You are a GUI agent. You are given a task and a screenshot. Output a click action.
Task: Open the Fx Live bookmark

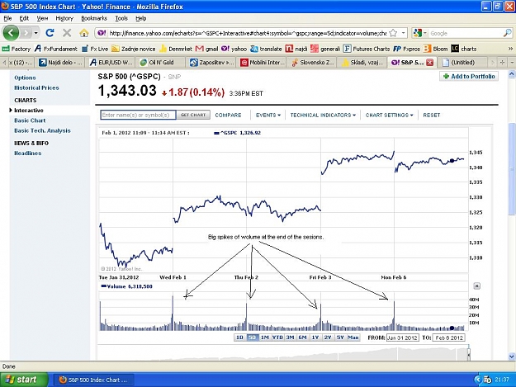coord(95,49)
